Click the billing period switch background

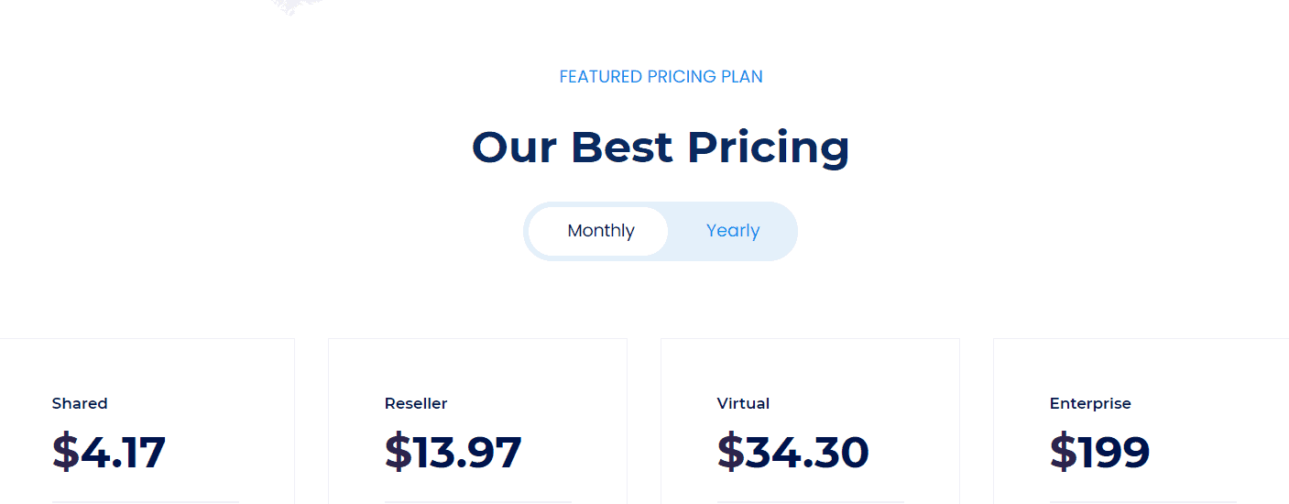(661, 231)
